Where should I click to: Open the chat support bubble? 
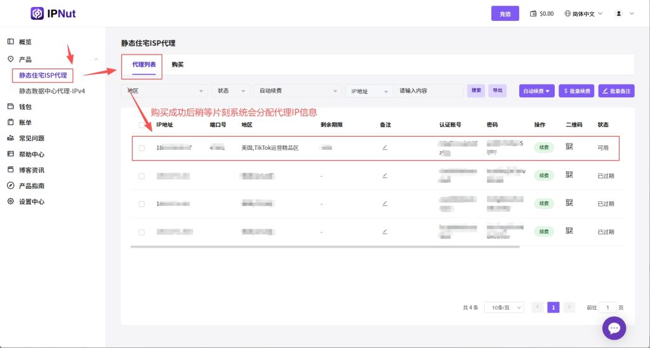[614, 328]
